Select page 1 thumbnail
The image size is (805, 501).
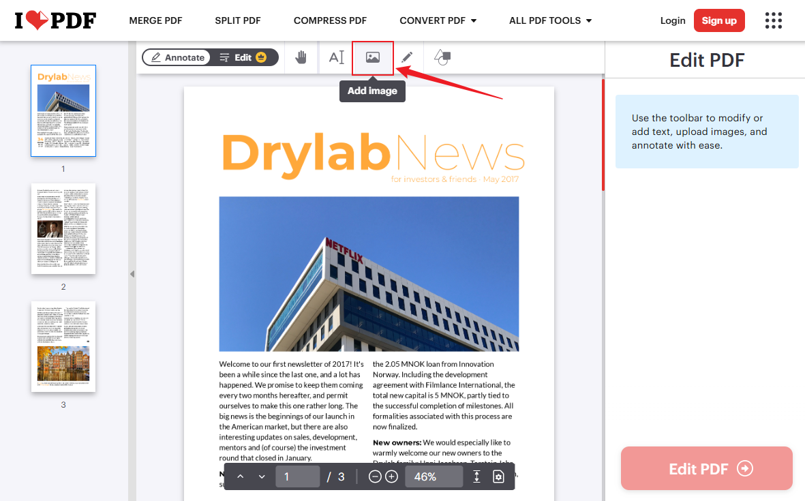[x=63, y=110]
